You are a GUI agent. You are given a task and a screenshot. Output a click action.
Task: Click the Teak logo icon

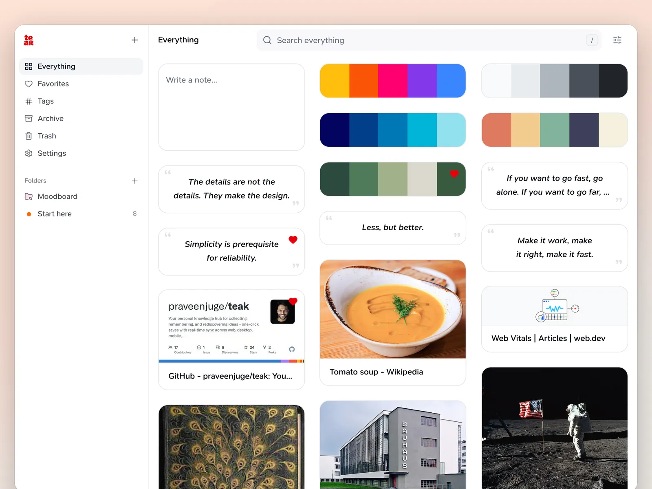pyautogui.click(x=29, y=40)
